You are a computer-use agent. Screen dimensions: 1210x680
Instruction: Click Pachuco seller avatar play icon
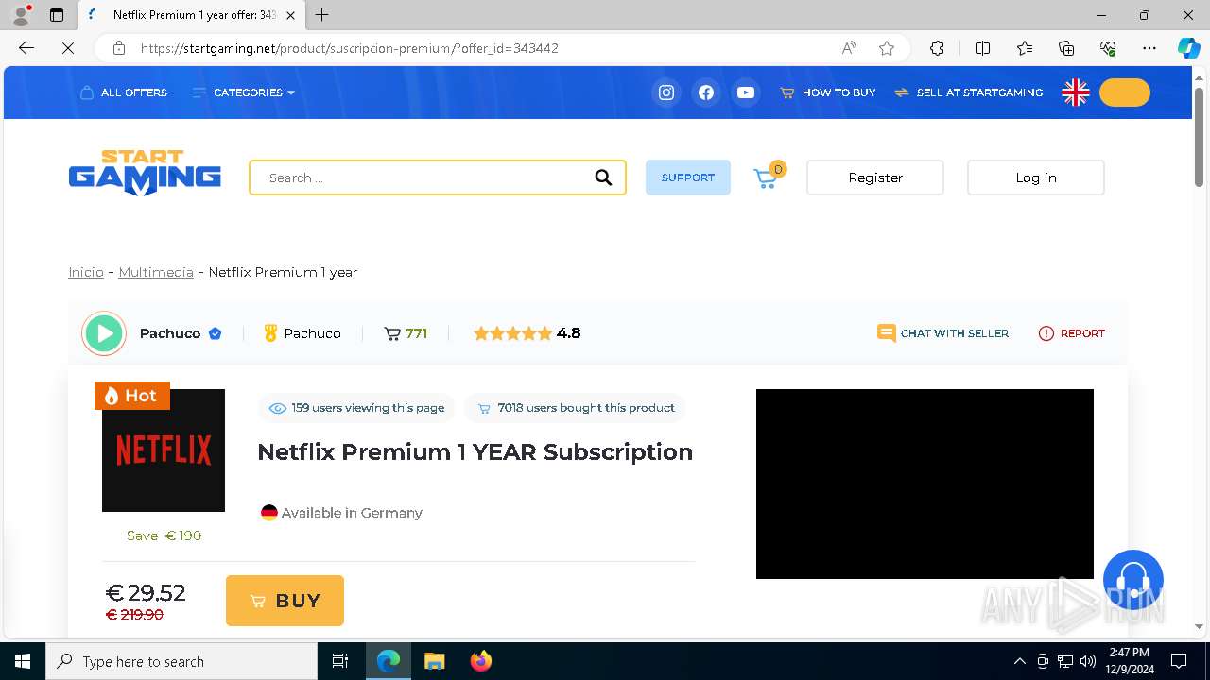tap(104, 333)
